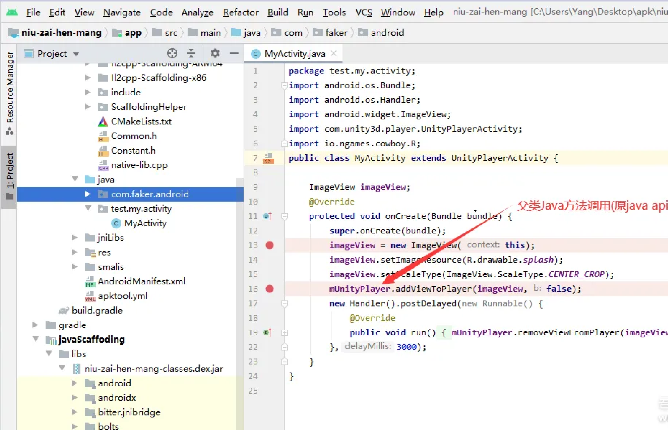This screenshot has height=430, width=668.
Task: Hide the Project panel with minus icon
Action: (x=234, y=54)
